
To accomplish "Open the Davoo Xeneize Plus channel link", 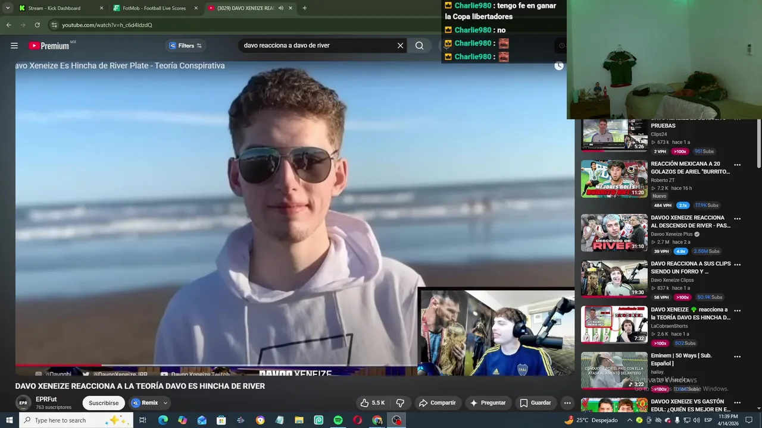I will pos(672,234).
